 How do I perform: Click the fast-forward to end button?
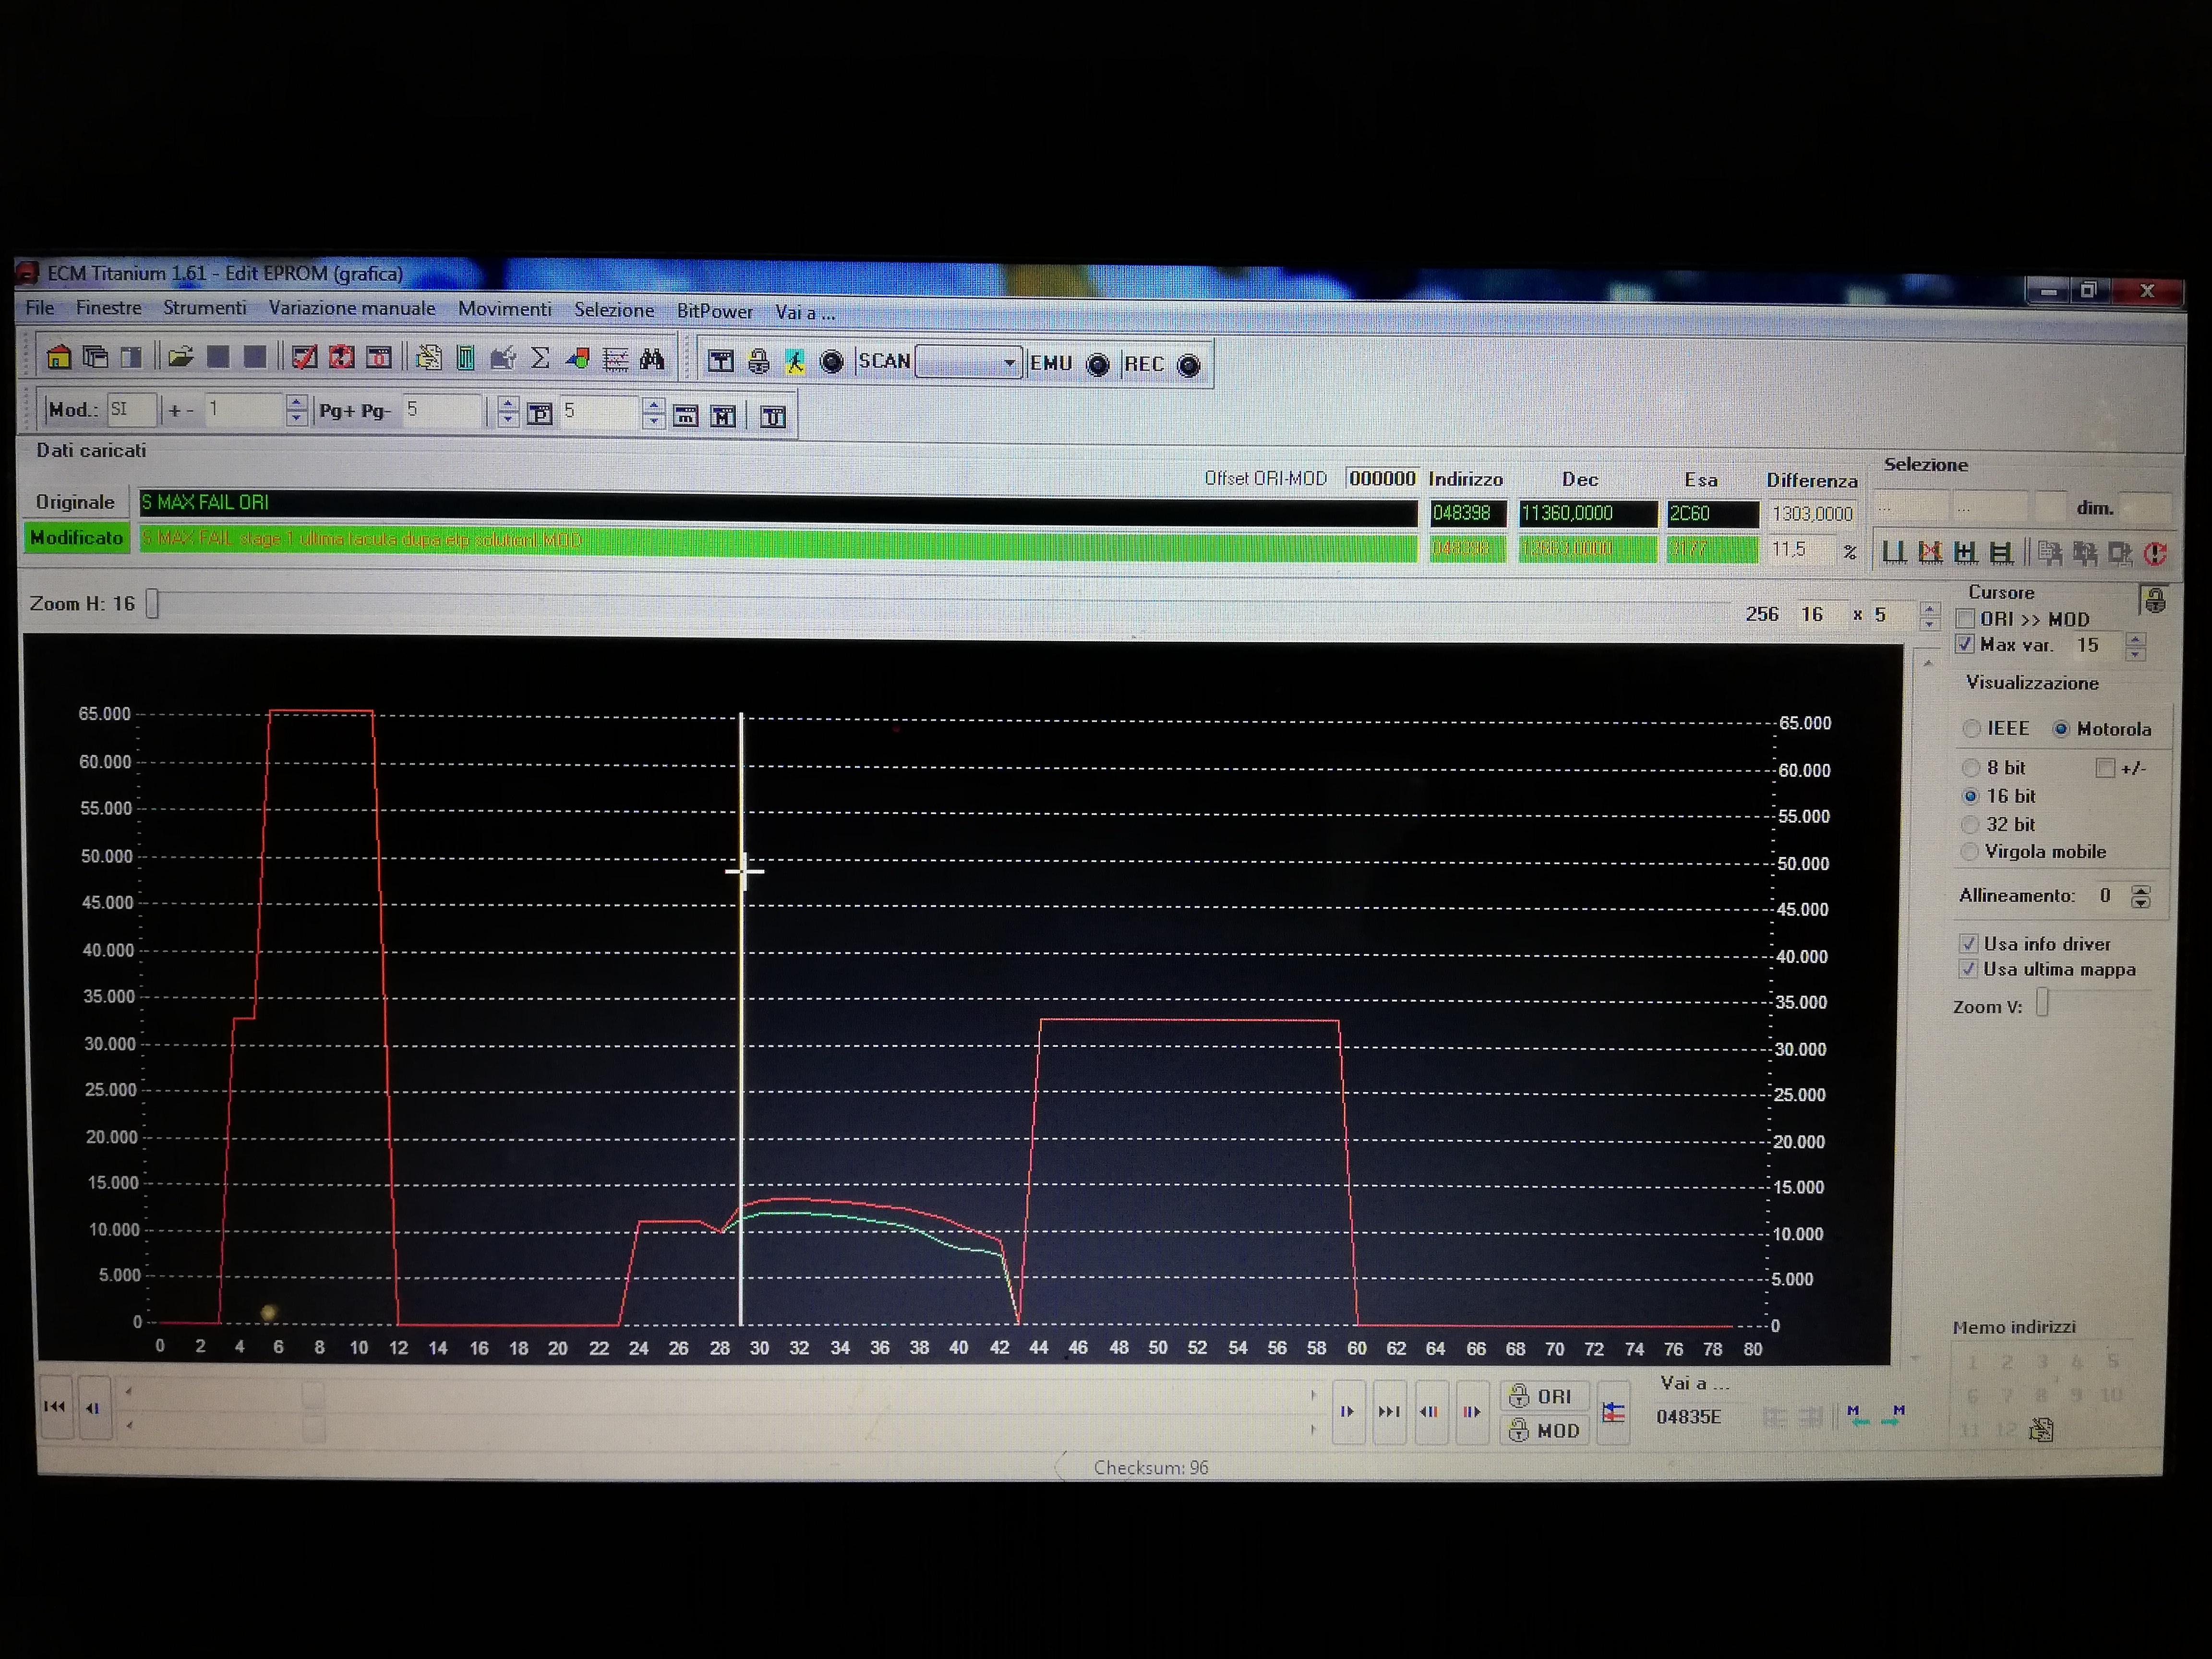click(1389, 1412)
